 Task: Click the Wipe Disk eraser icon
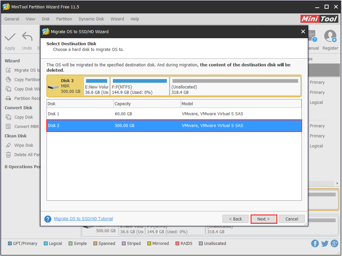pos(8,145)
